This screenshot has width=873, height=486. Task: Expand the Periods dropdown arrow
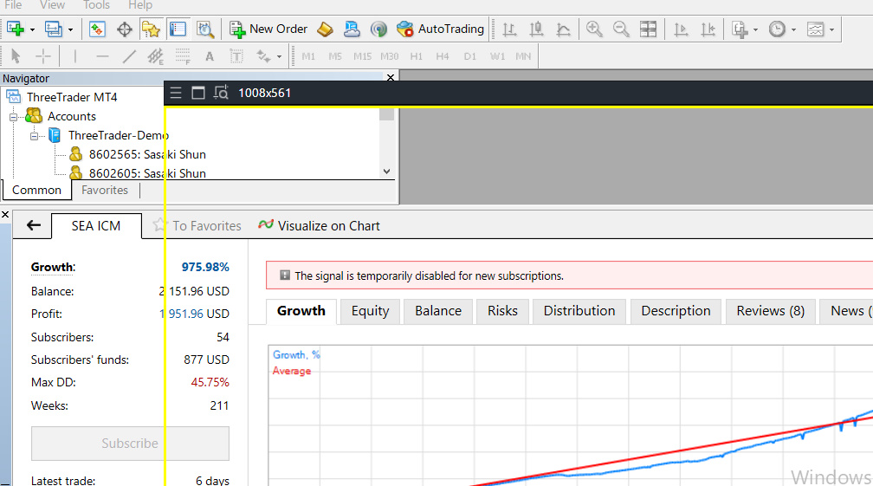[x=793, y=29]
